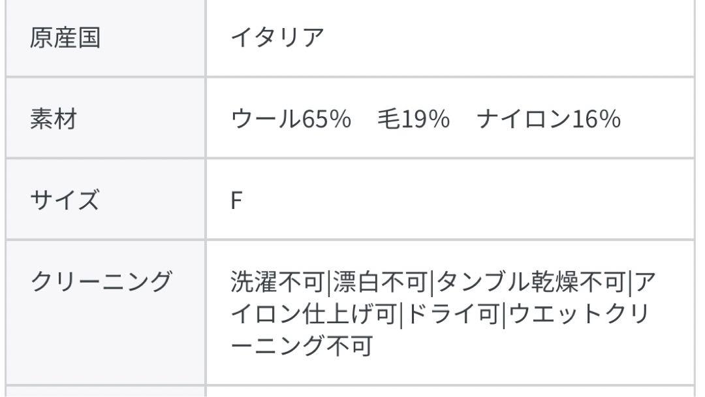Image resolution: width=705 pixels, height=397 pixels.
Task: Click the ウエットクリーニング不可 text on second line
Action: (x=580, y=314)
